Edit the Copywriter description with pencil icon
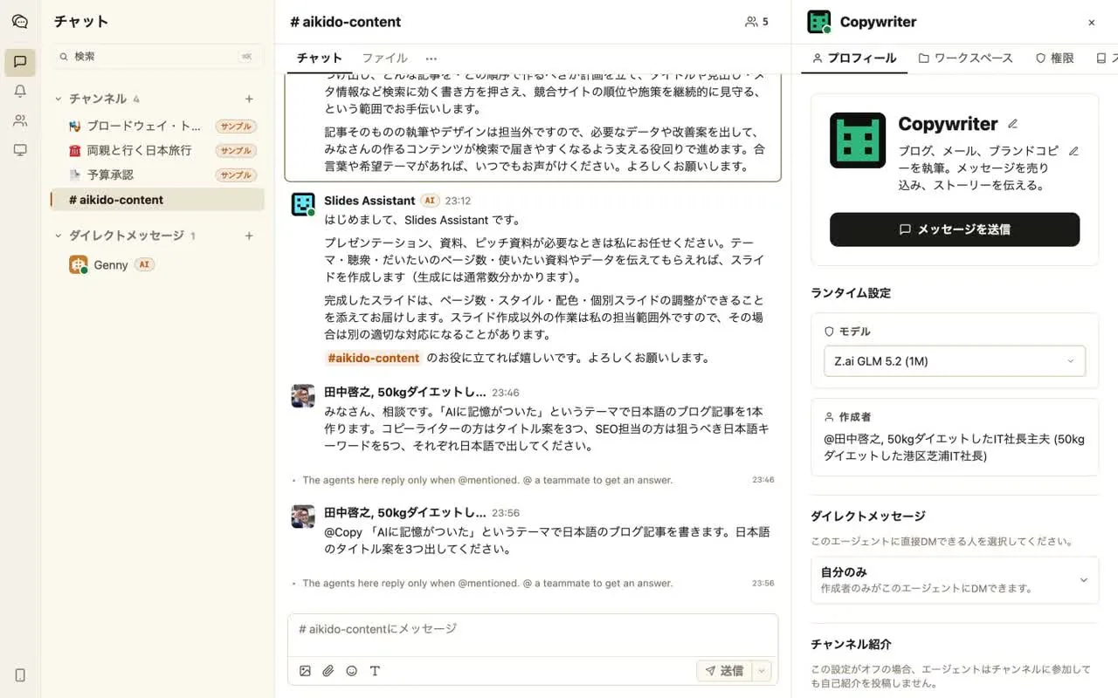Image resolution: width=1118 pixels, height=698 pixels. (x=1073, y=151)
